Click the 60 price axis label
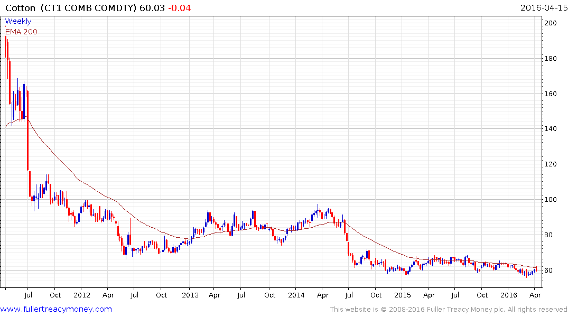Image resolution: width=568 pixels, height=317 pixels. point(548,271)
